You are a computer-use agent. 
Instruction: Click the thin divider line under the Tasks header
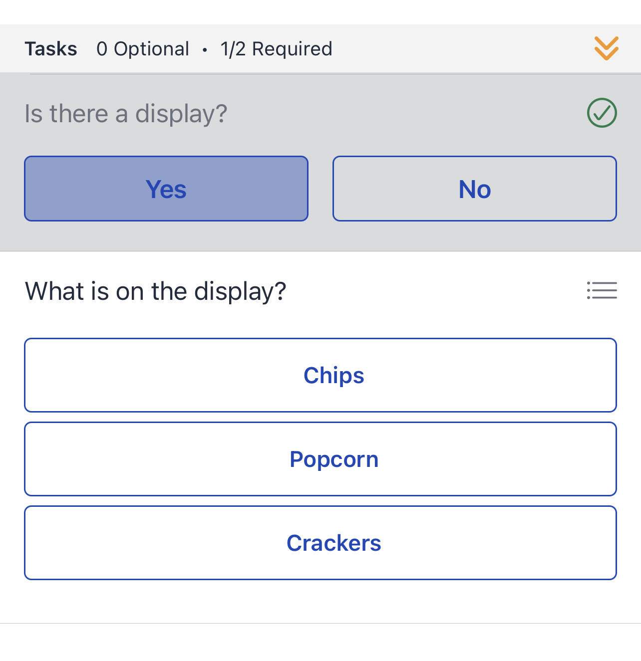tap(334, 74)
